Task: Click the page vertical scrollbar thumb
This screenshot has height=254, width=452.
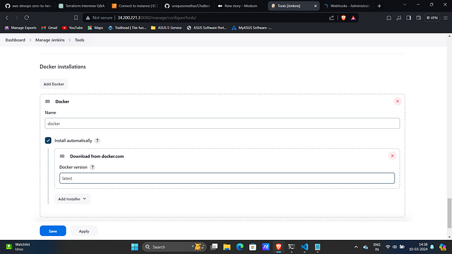Action: pyautogui.click(x=449, y=213)
